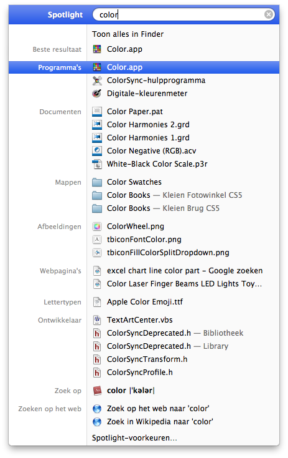Image resolution: width=288 pixels, height=458 pixels.
Task: Open TextArtCenter.vbs script icon
Action: (x=97, y=320)
